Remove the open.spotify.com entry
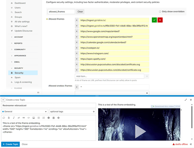The width and height of the screenshot is (194, 148). (77, 59)
